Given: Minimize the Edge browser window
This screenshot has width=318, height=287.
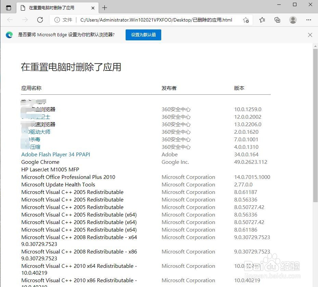Looking at the screenshot, I should (279, 4).
